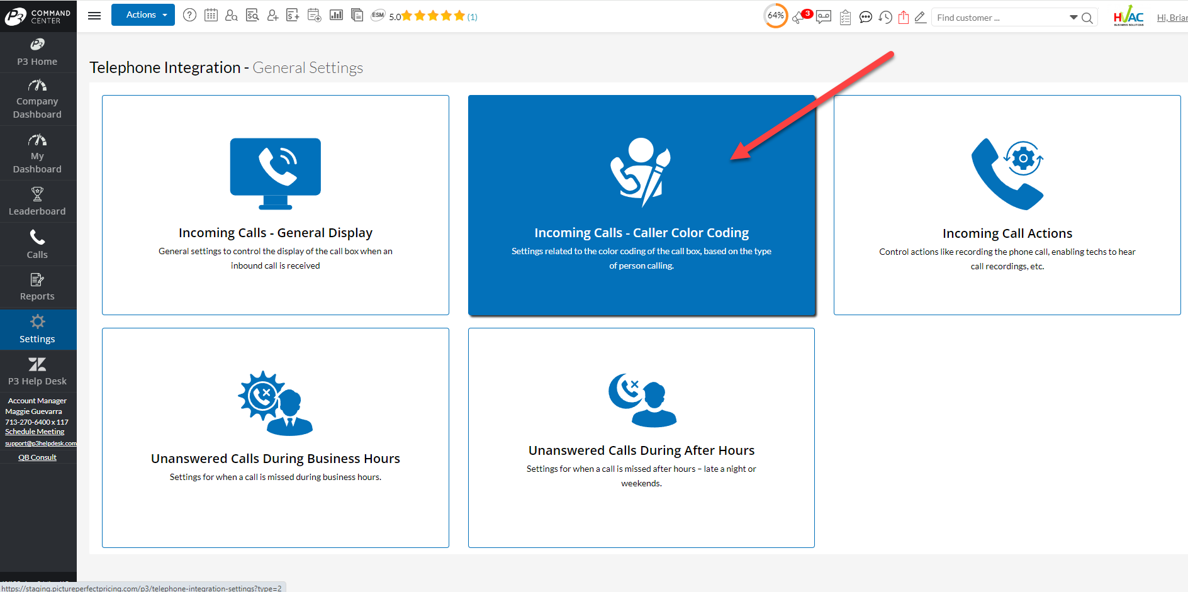This screenshot has height=592, width=1188.
Task: Switch to the Calls sidebar section
Action: tap(37, 244)
